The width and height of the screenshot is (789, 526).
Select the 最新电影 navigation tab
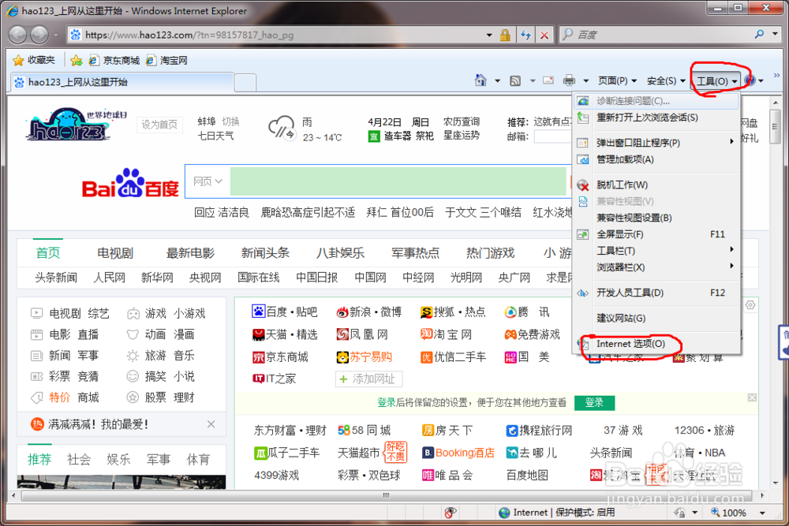[190, 253]
